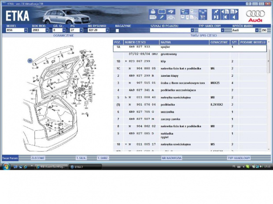Click the POZ. column header
The height and width of the screenshot is (204, 273).
[118, 42]
